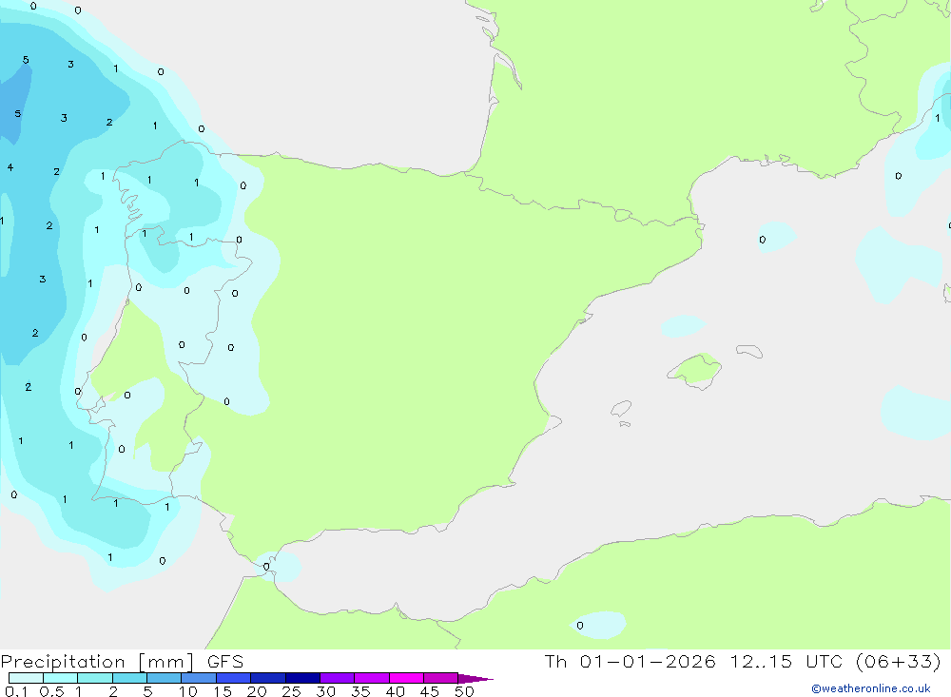This screenshot has width=951, height=697.
Task: Choose the 20–25 mm legend color swatch
Action: [268, 678]
